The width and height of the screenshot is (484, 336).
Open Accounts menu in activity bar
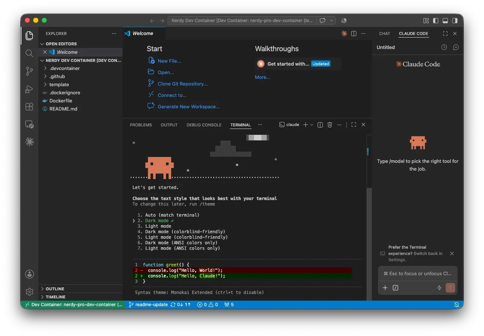point(30,274)
